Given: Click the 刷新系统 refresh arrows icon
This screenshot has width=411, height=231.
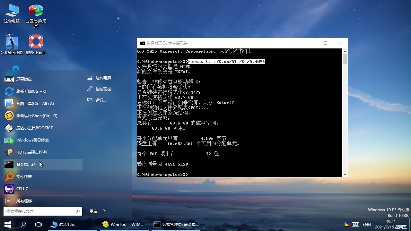Looking at the screenshot, I should click(x=9, y=91).
